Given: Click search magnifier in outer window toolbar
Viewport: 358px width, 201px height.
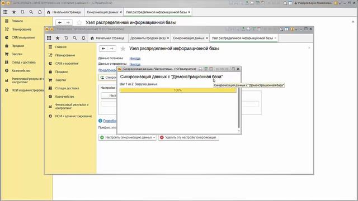Looking at the screenshot, I should (x=31, y=12).
